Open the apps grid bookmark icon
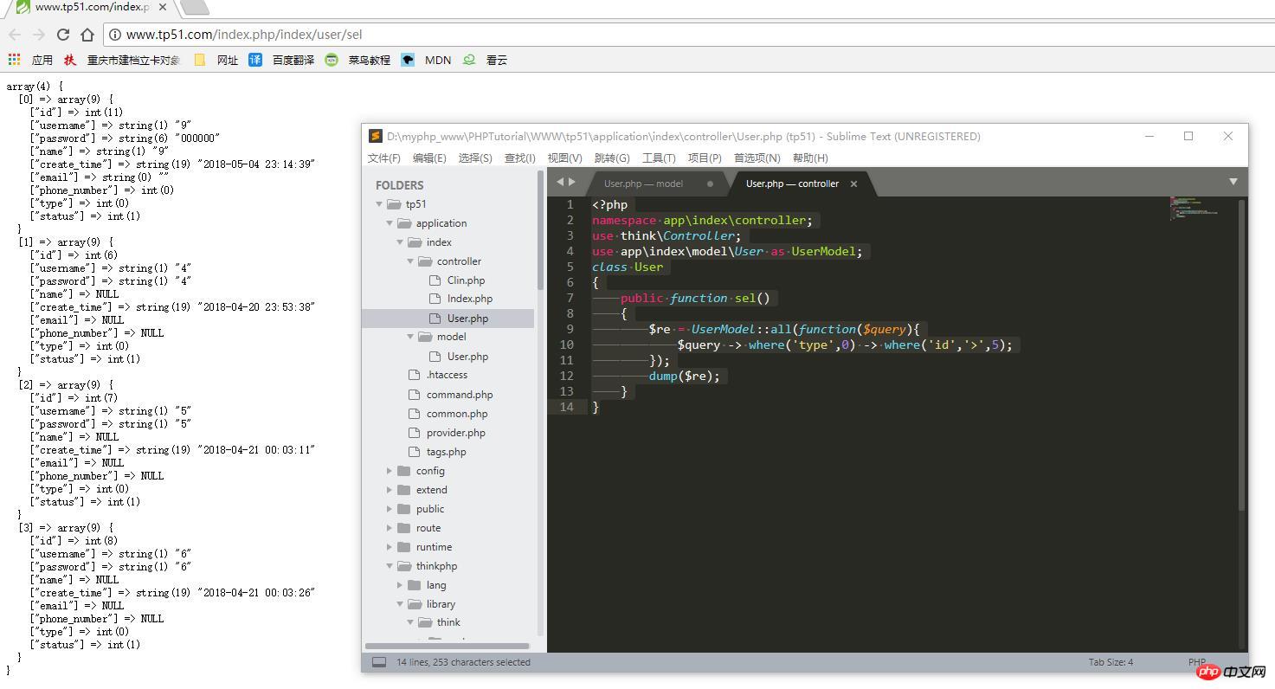The image size is (1275, 689). [14, 60]
